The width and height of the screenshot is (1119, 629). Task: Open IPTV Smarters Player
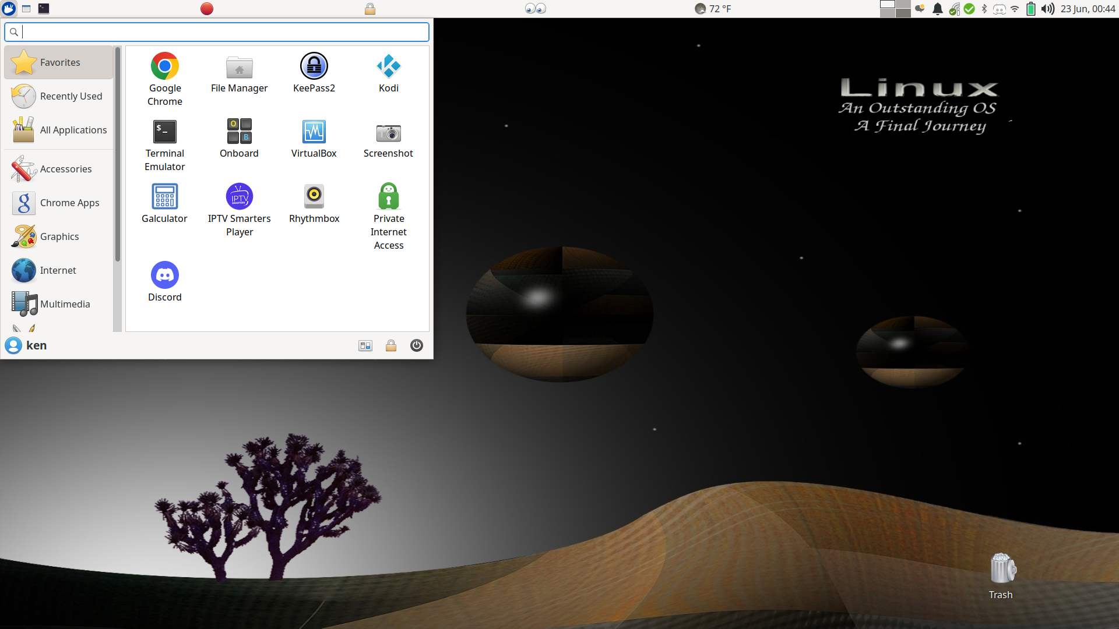[240, 210]
